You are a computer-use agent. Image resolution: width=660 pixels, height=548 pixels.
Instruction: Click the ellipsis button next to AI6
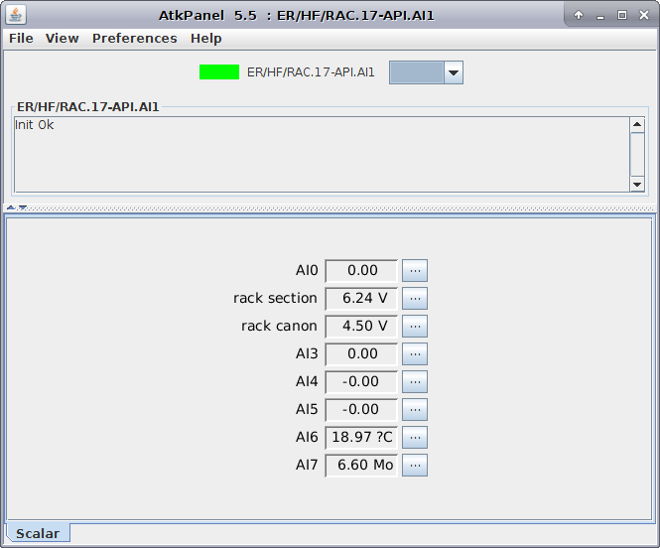[x=415, y=437]
